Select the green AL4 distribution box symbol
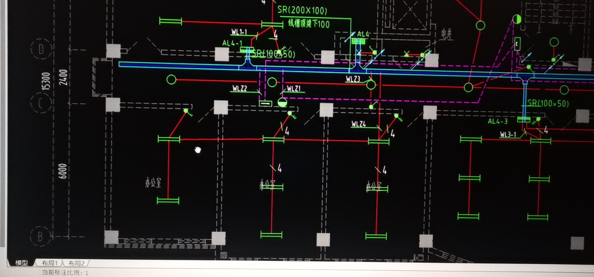The width and height of the screenshot is (594, 277). [x=358, y=41]
